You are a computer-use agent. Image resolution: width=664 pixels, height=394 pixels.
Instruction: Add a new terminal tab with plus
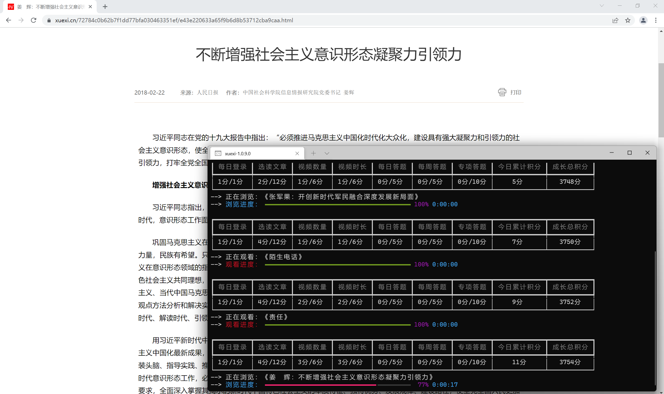(313, 153)
